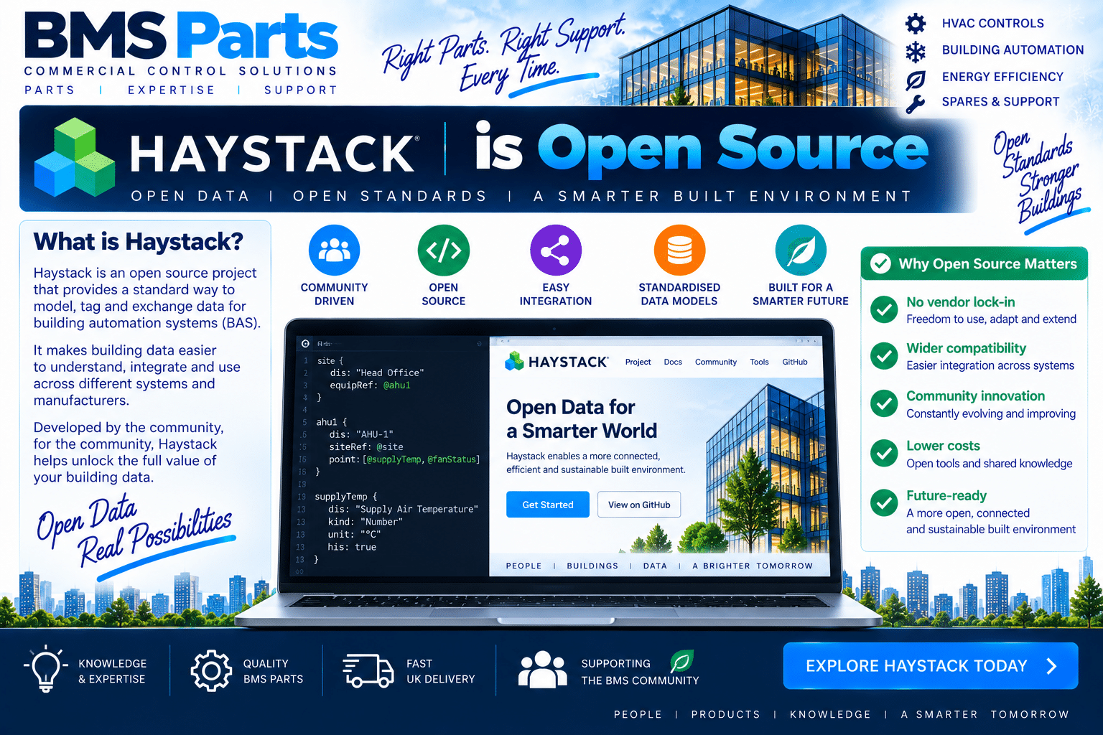
Task: Click KNOWLEDGE in the bottom footer strip
Action: point(830,715)
